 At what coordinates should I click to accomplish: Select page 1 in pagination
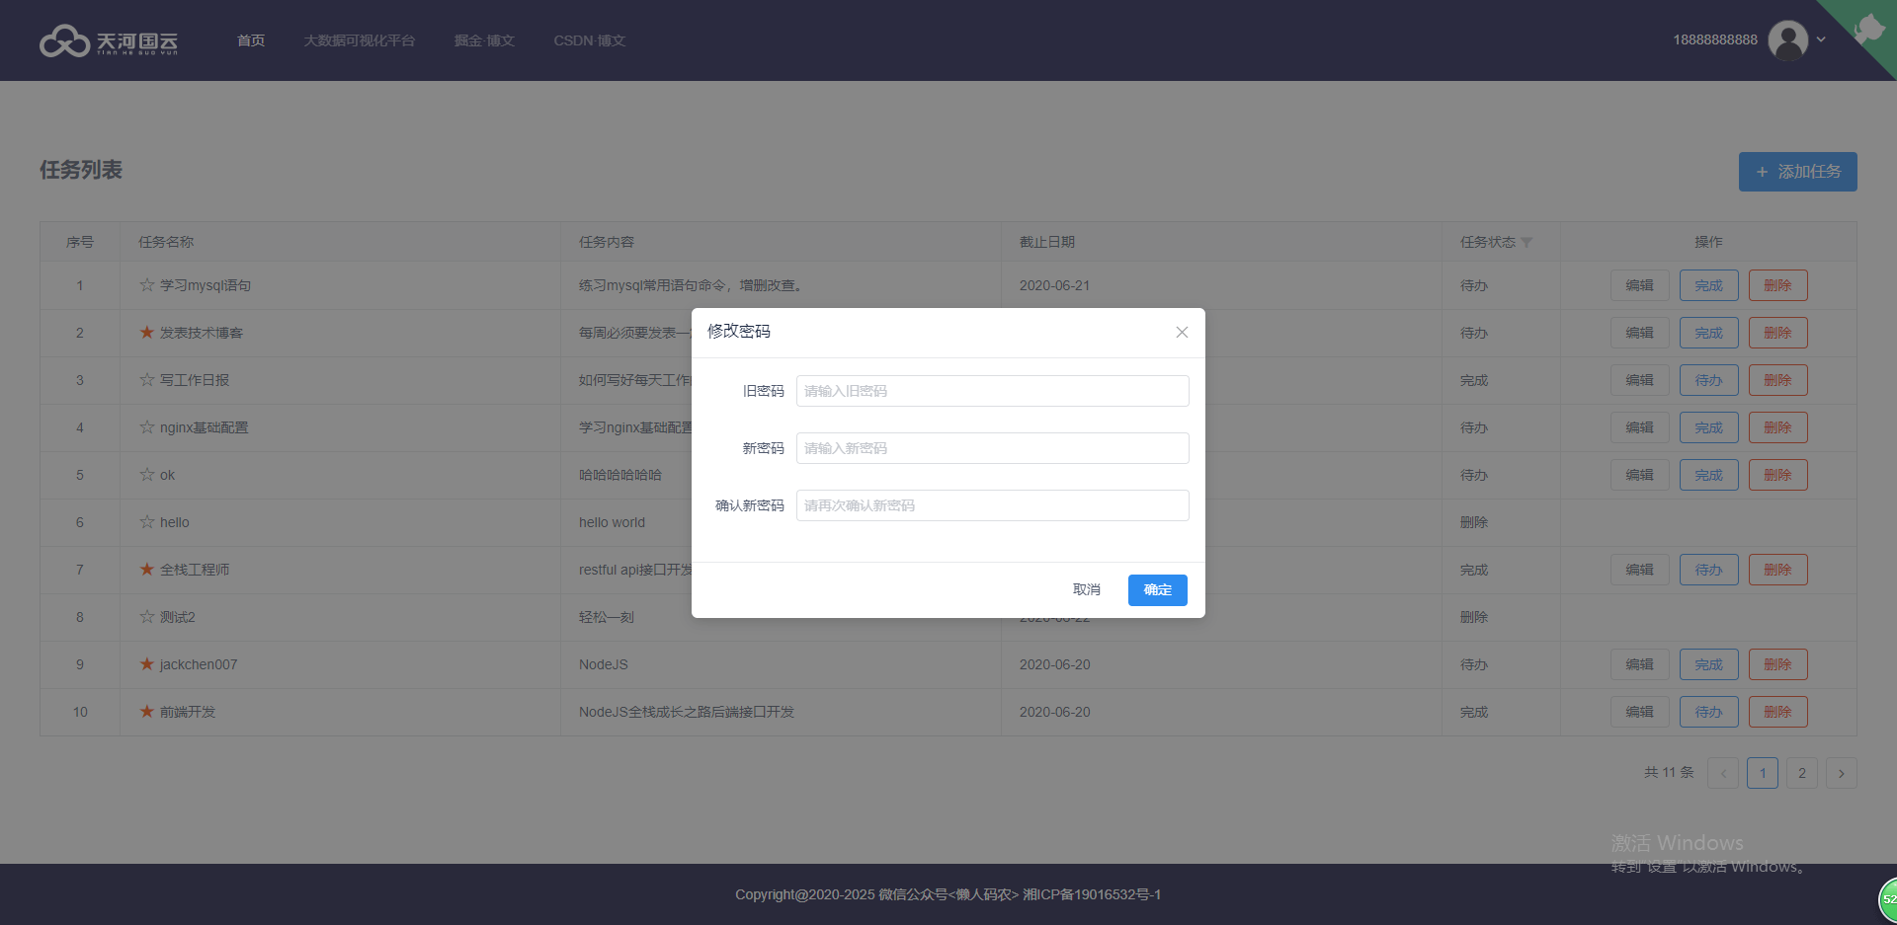pos(1763,773)
